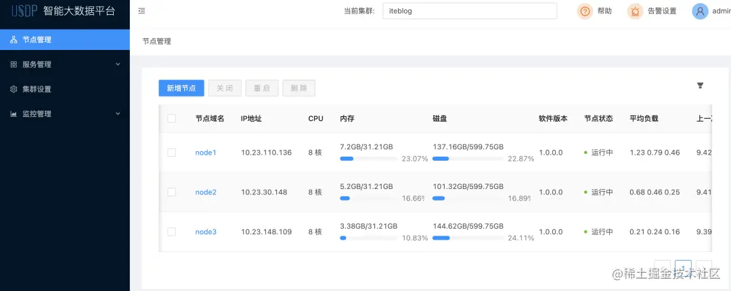
Task: Click the admin user avatar
Action: point(701,11)
